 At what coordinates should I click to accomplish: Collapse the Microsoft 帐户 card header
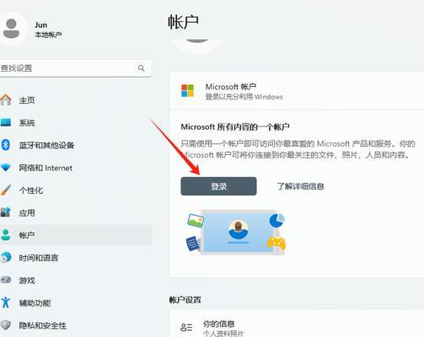click(297, 91)
